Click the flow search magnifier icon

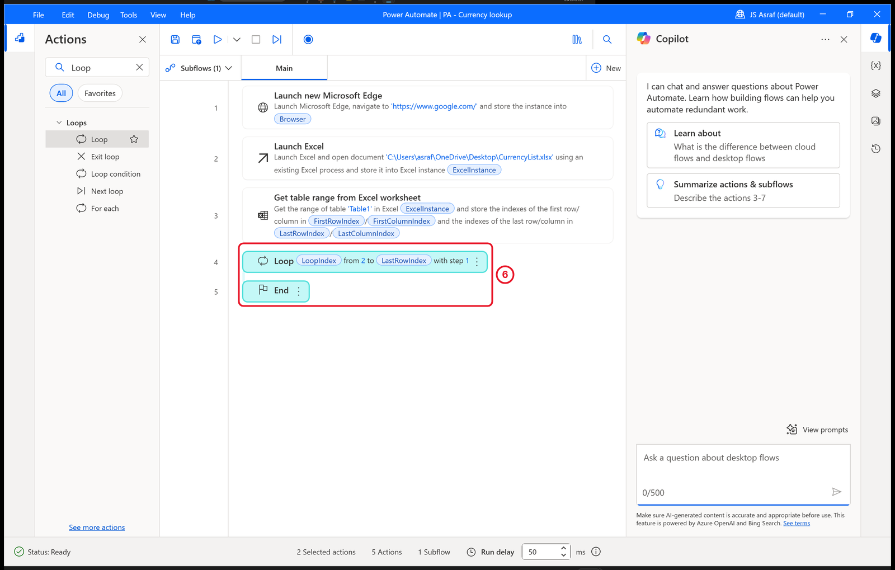(607, 40)
